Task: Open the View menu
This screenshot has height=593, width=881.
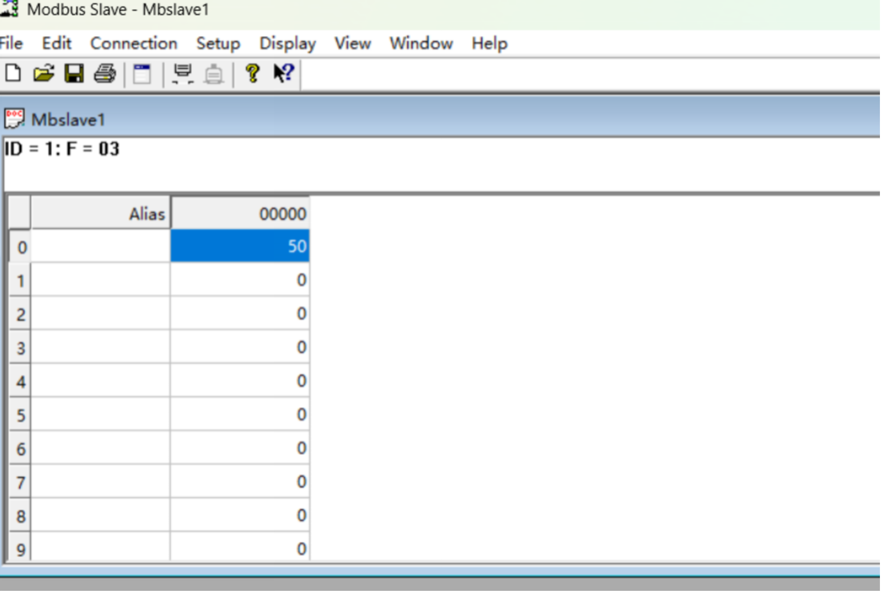Action: [352, 44]
